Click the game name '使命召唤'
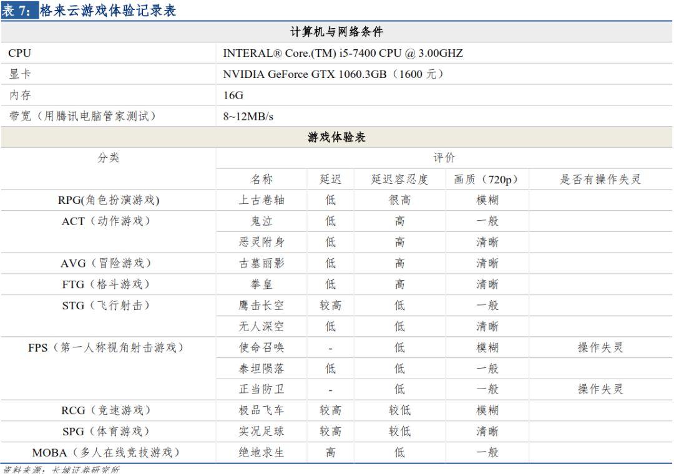674x474 pixels. [261, 347]
